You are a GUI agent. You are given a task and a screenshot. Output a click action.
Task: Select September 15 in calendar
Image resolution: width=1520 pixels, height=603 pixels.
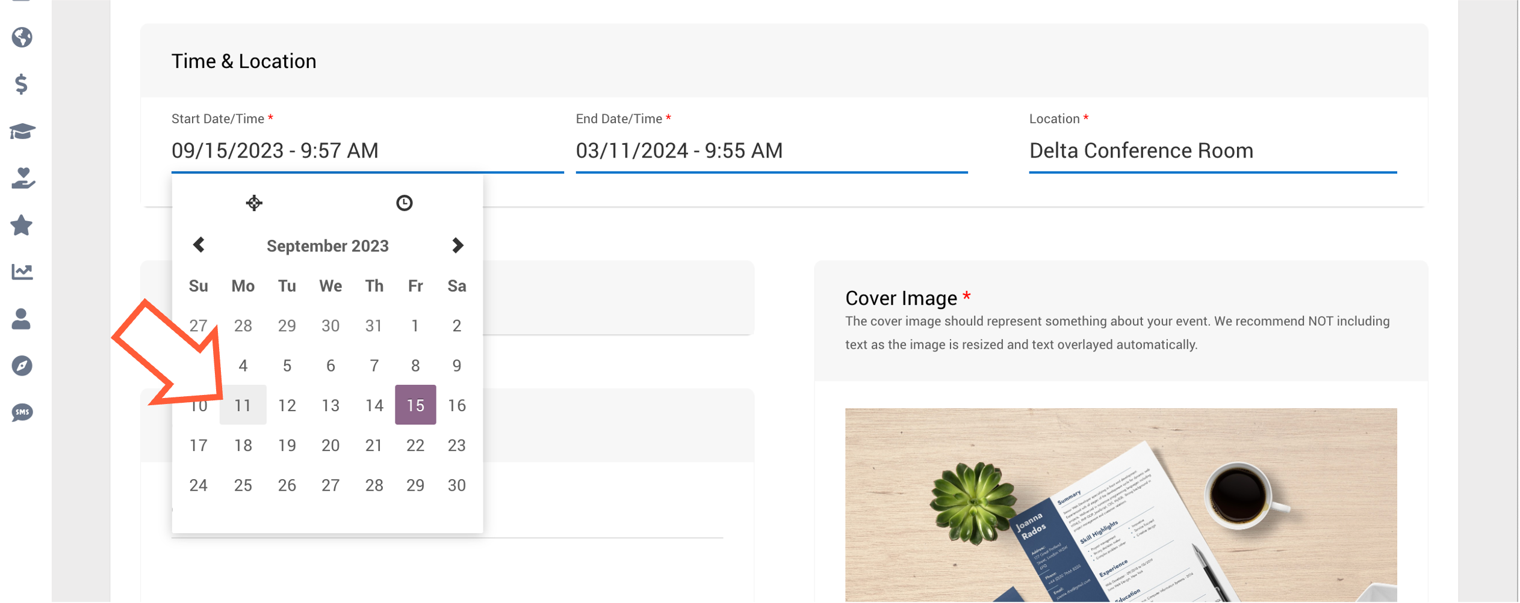coord(415,405)
